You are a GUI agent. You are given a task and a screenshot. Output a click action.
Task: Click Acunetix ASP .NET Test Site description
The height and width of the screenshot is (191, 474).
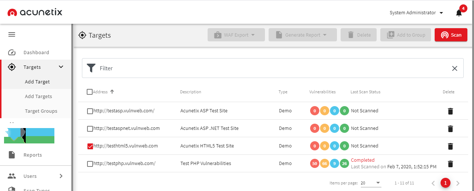tap(209, 128)
